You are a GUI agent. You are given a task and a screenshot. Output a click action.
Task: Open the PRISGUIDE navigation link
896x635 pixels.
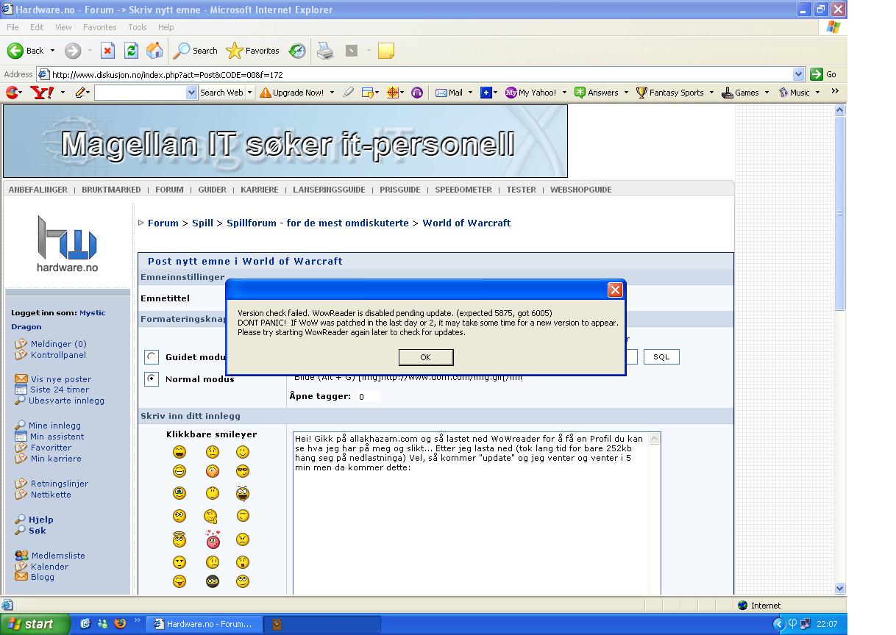400,190
